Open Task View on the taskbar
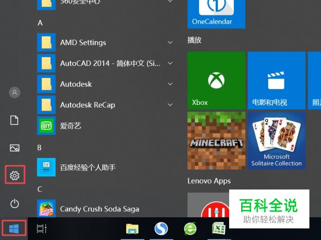The image size is (321, 240). click(x=42, y=228)
